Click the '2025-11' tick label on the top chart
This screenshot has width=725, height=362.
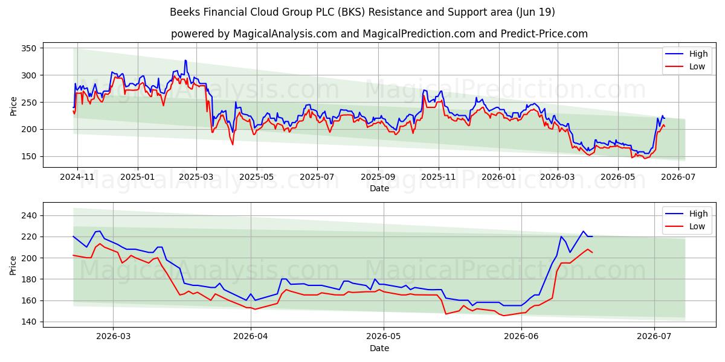click(x=439, y=178)
